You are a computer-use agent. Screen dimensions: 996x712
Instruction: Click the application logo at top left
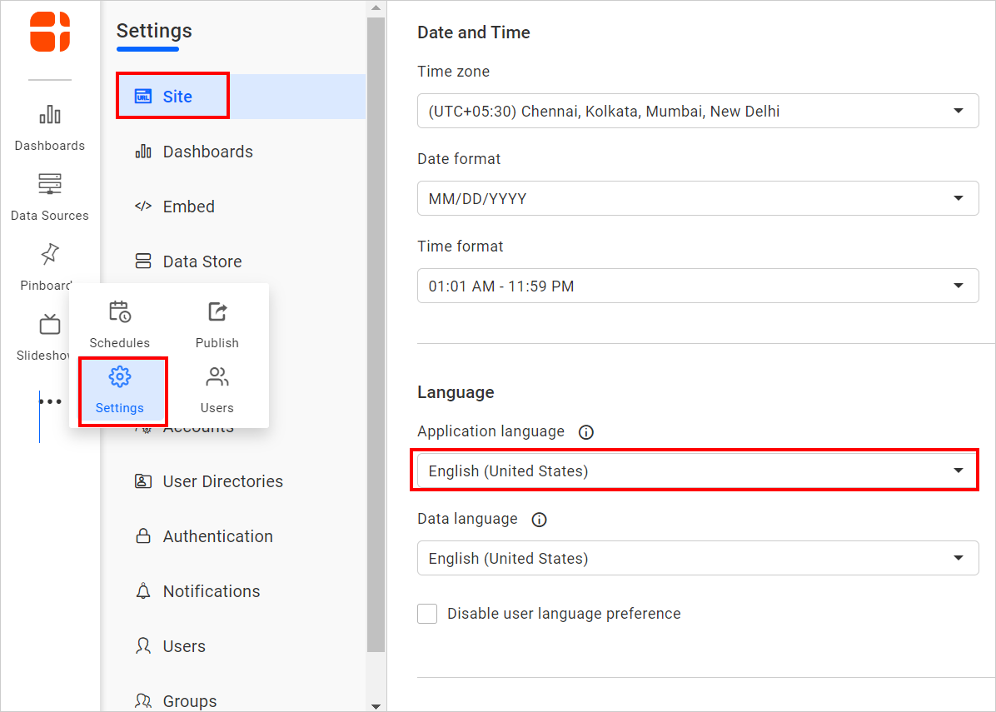50,32
